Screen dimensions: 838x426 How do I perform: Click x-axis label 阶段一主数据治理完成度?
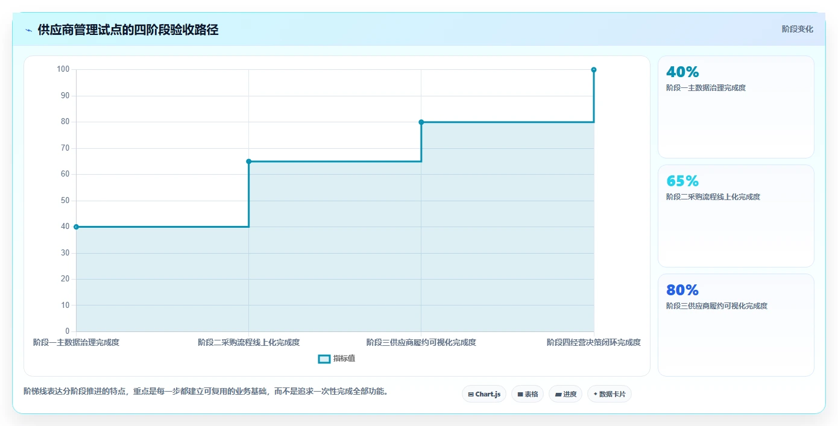[x=76, y=342]
